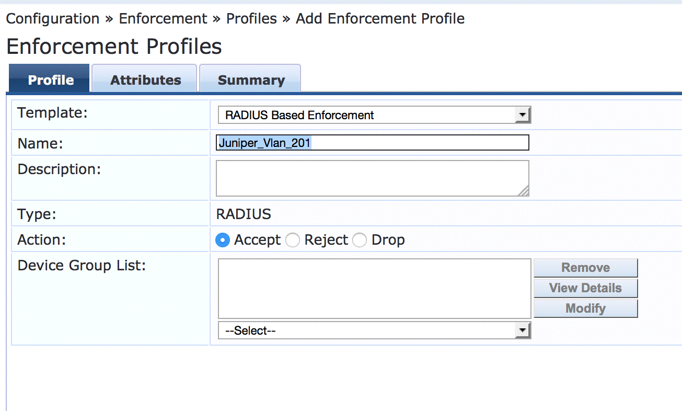
Task: Select the Accept action radio button
Action: tap(223, 240)
